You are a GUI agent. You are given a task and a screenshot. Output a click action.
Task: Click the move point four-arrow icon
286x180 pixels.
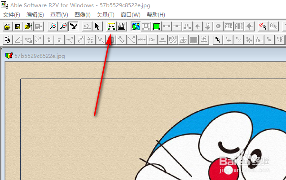[x=249, y=40]
